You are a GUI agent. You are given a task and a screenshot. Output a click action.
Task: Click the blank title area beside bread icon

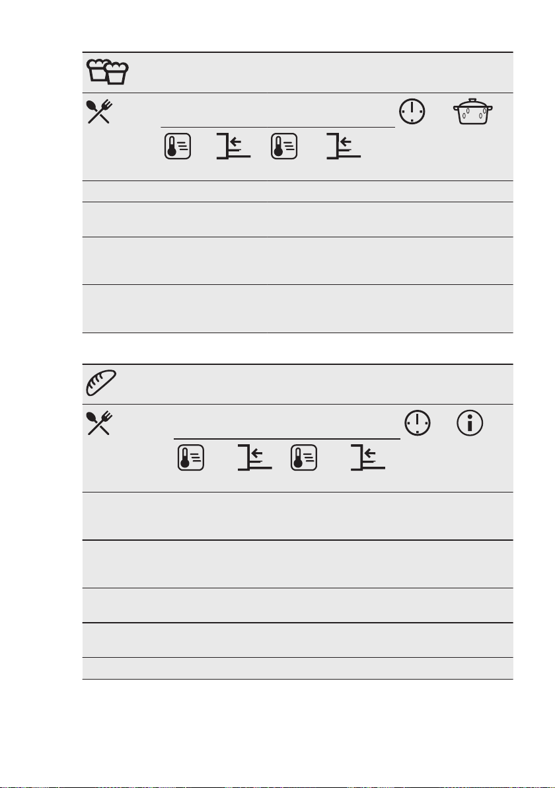[x=315, y=385]
